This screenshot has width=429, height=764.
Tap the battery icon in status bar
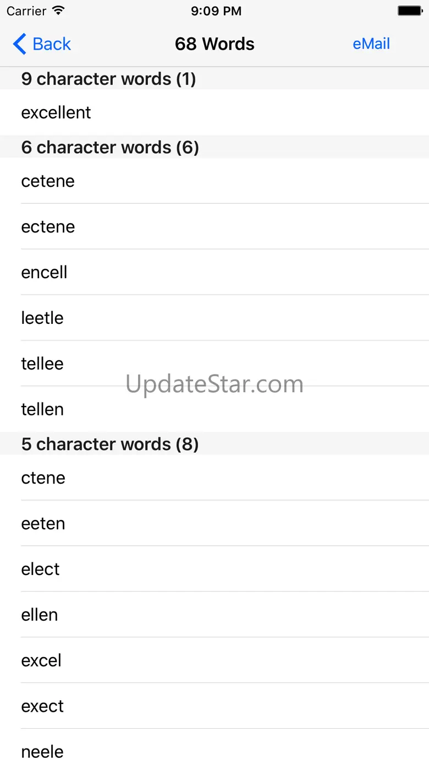coord(409,11)
